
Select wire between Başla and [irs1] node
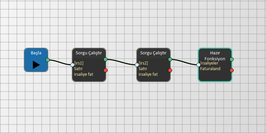coord(60,62)
